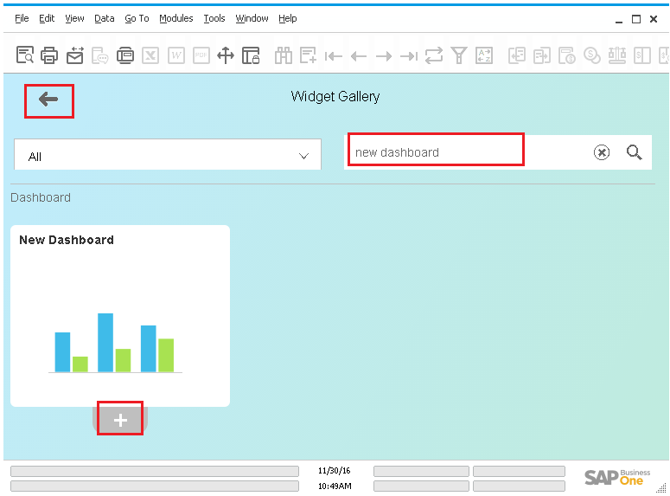Click the Filter funnel icon
This screenshot has height=496, width=670.
(459, 55)
